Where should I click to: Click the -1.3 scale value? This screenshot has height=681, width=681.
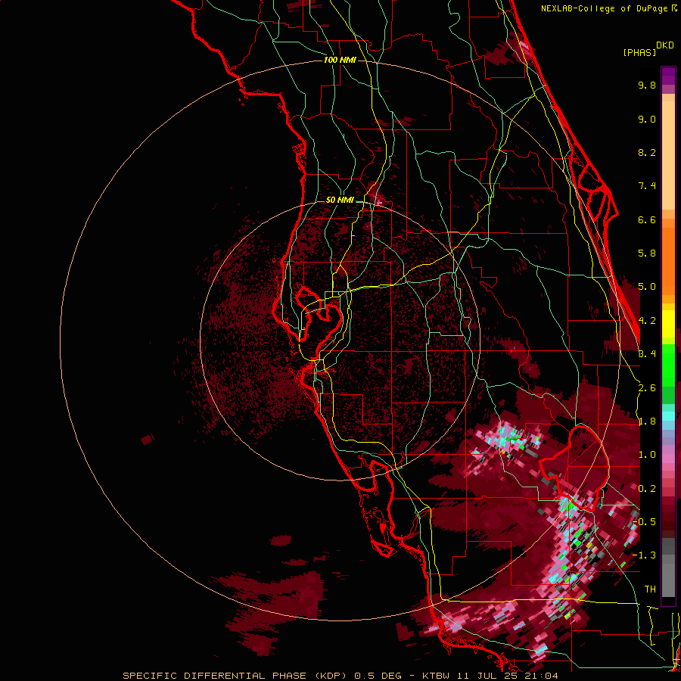pos(644,555)
